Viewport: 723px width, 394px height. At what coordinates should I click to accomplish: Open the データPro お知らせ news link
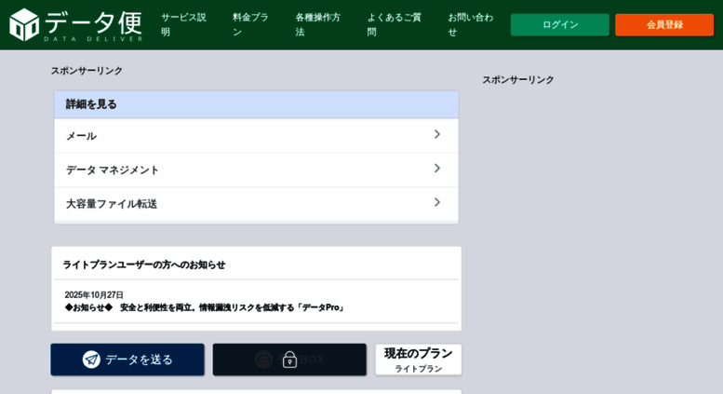tap(205, 307)
